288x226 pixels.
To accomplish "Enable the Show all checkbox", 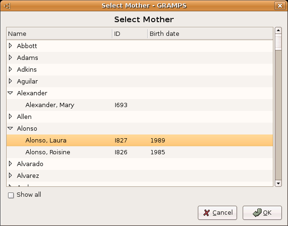I will click(x=11, y=195).
